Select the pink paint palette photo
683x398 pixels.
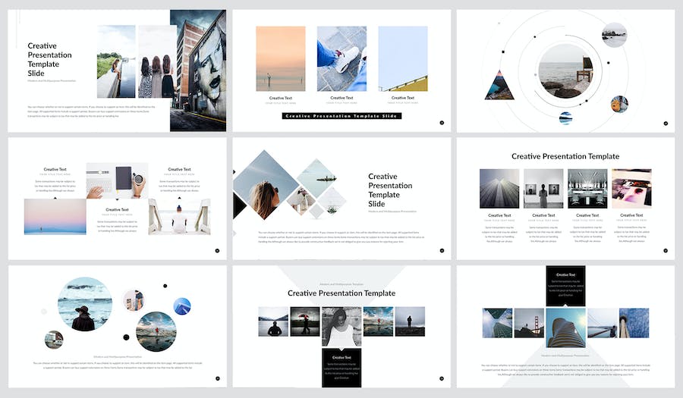coord(631,188)
